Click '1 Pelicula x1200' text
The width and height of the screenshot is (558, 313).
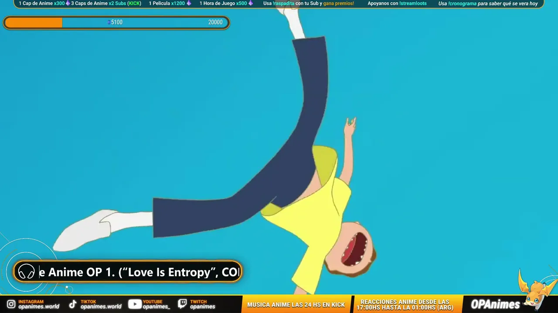coord(167,3)
